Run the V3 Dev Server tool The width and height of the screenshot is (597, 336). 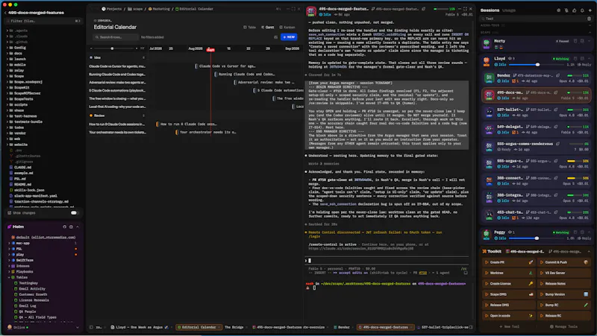[x=564, y=273]
